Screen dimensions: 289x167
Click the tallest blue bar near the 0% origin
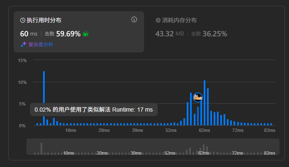(44, 98)
